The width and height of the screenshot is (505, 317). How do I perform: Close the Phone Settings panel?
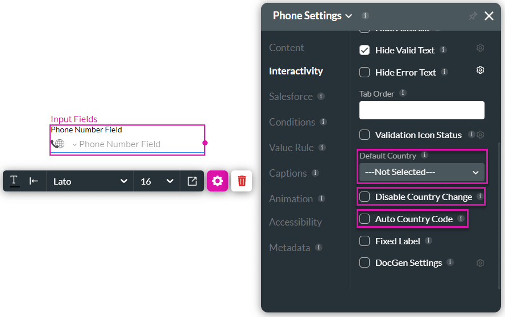(489, 16)
